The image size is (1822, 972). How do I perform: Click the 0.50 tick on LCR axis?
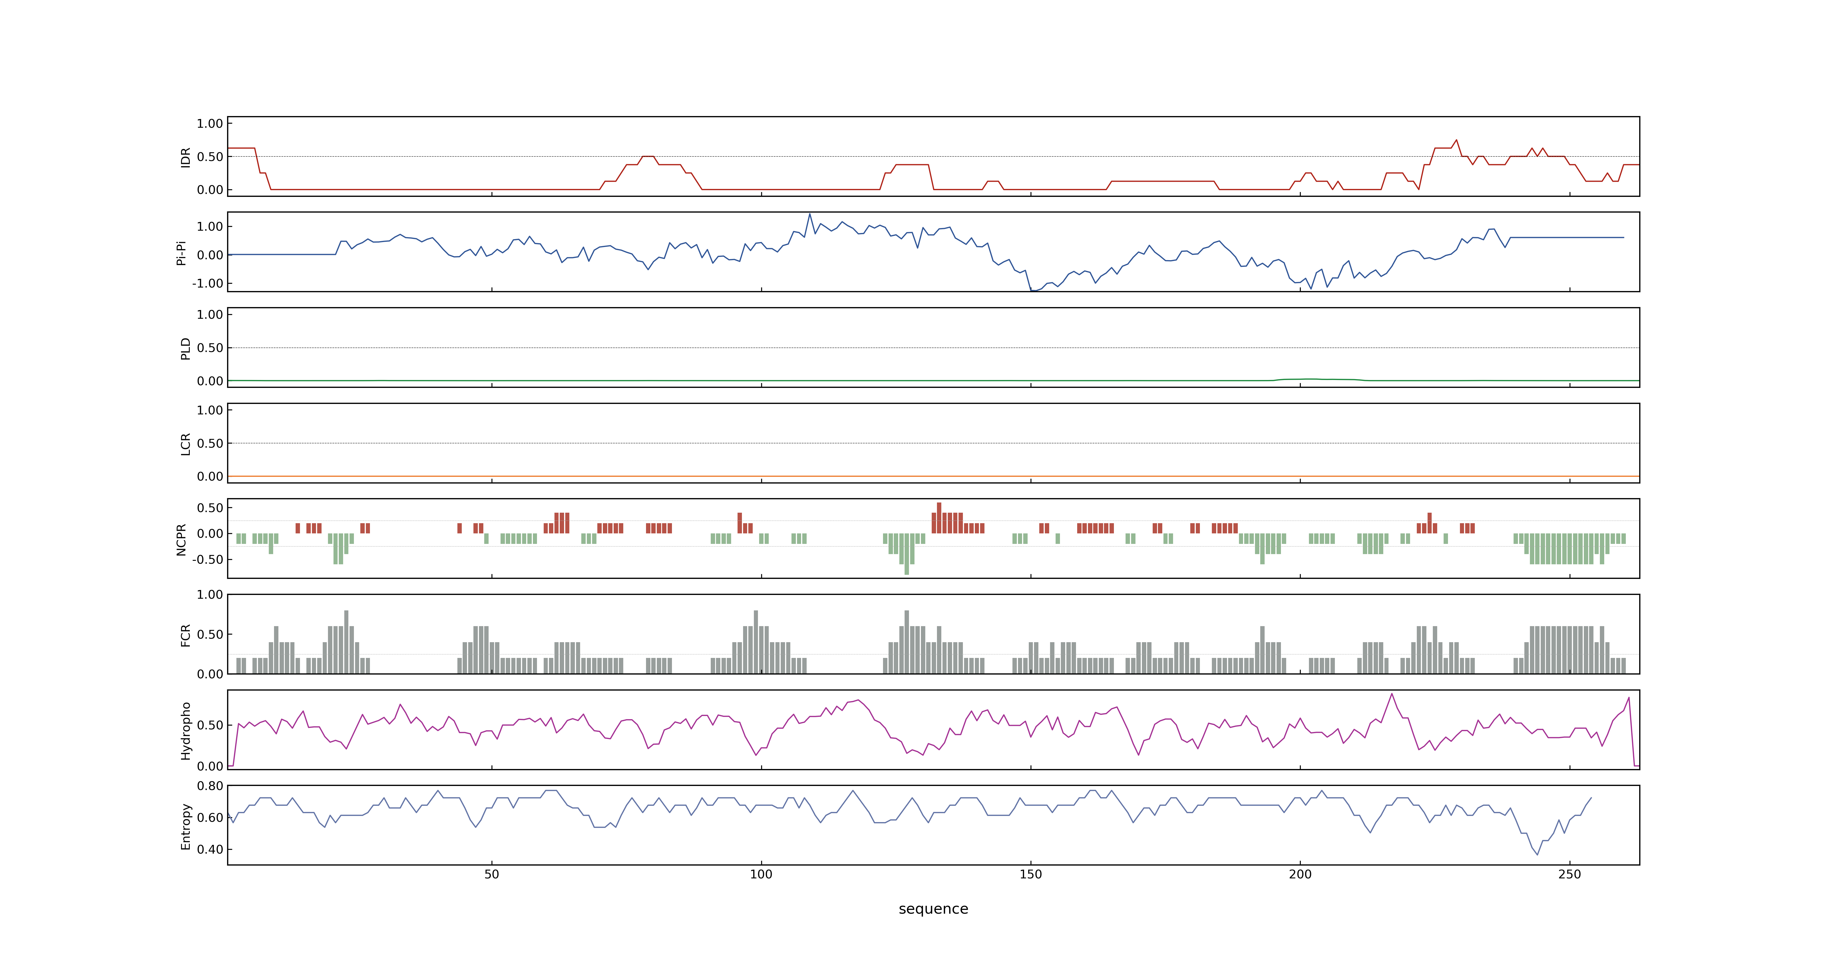[x=210, y=444]
